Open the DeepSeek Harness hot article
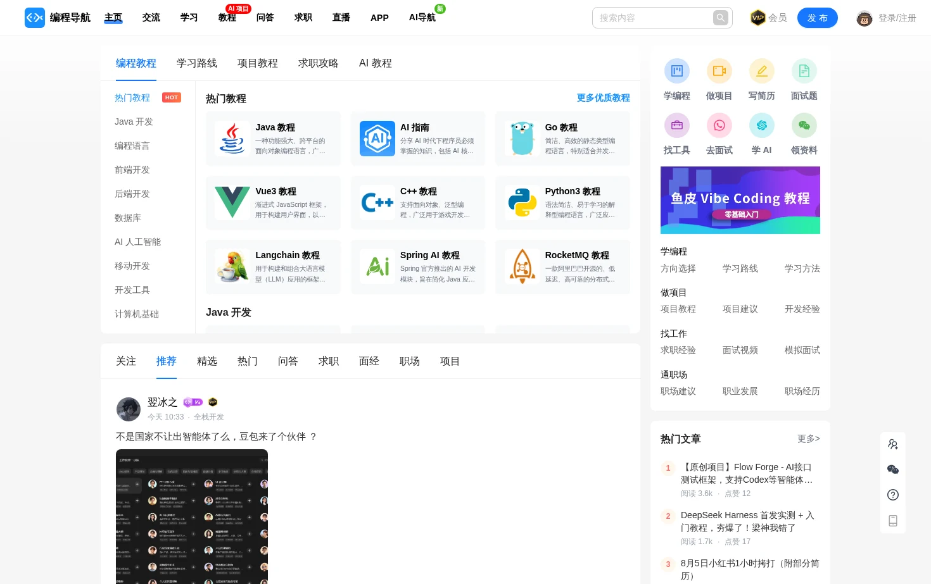 point(747,521)
